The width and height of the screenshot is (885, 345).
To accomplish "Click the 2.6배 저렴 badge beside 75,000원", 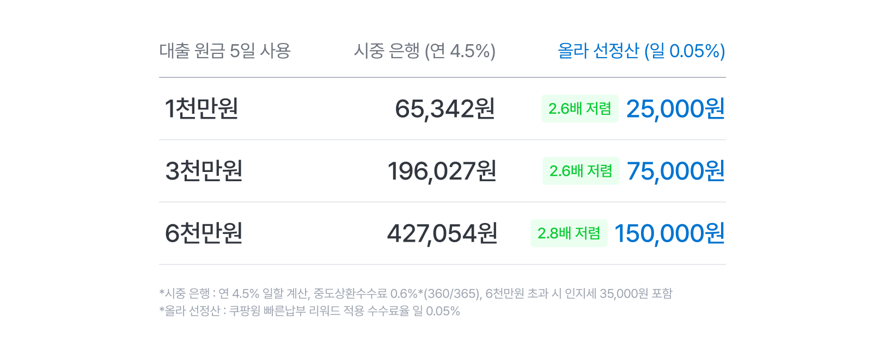I will click(581, 171).
